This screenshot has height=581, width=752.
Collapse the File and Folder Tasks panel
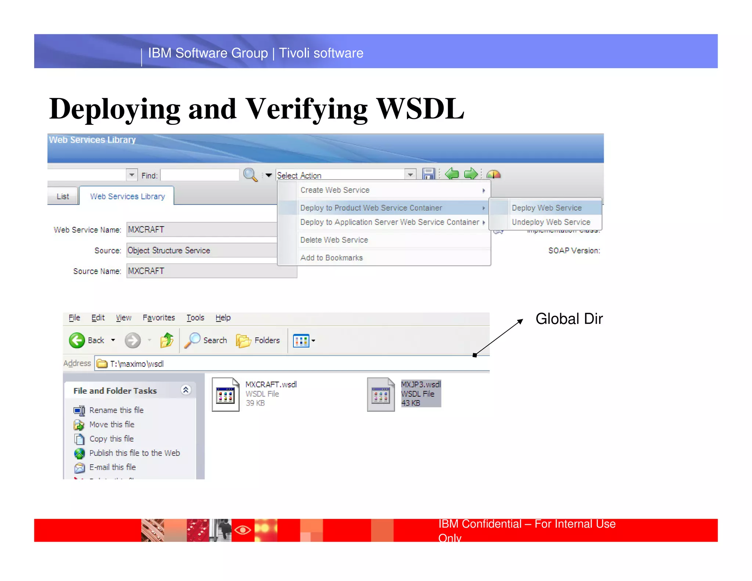click(x=186, y=390)
